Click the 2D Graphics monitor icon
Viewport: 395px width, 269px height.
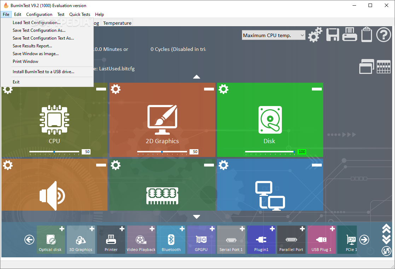162,119
